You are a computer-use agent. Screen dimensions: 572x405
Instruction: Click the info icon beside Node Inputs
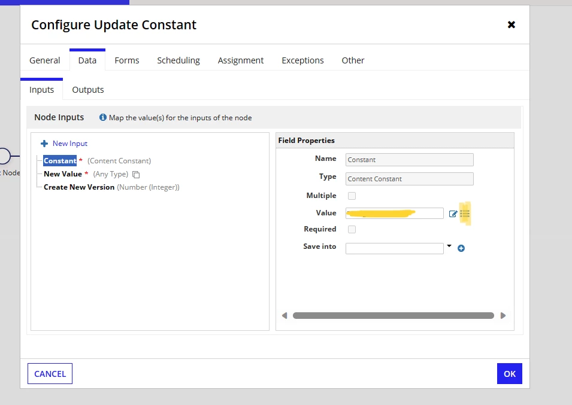point(103,117)
